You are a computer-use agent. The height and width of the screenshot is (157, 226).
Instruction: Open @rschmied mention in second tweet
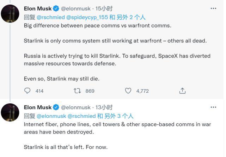coord(81,116)
